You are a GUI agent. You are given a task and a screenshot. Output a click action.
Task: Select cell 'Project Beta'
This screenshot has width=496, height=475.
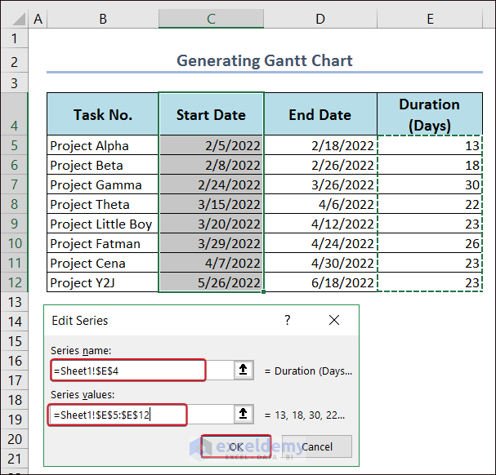tap(103, 165)
